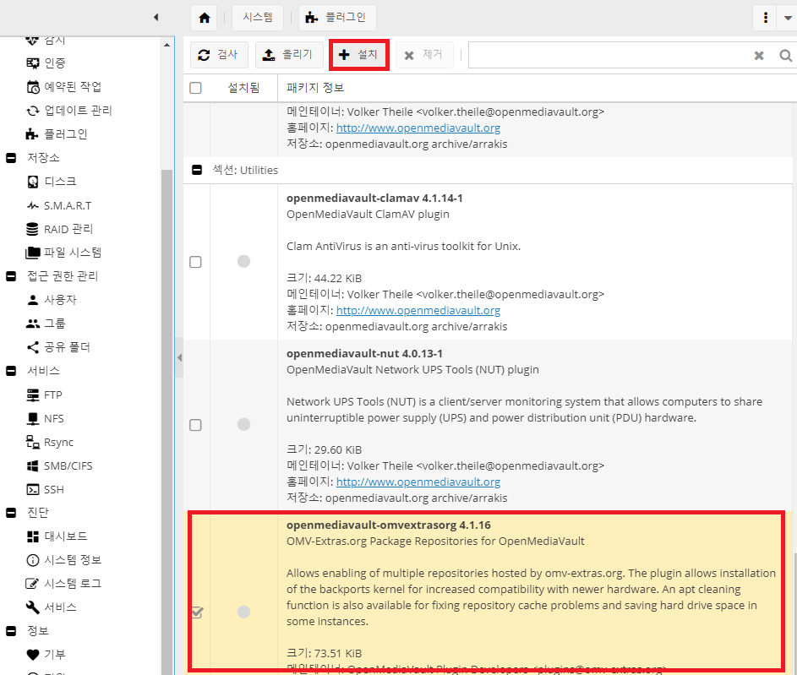Viewport: 797px width, 675px height.
Task: Open NFS service settings
Action: pyautogui.click(x=46, y=419)
